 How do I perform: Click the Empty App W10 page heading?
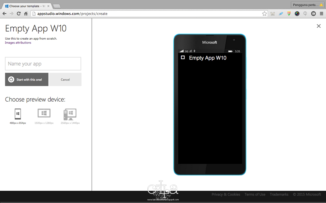36,29
